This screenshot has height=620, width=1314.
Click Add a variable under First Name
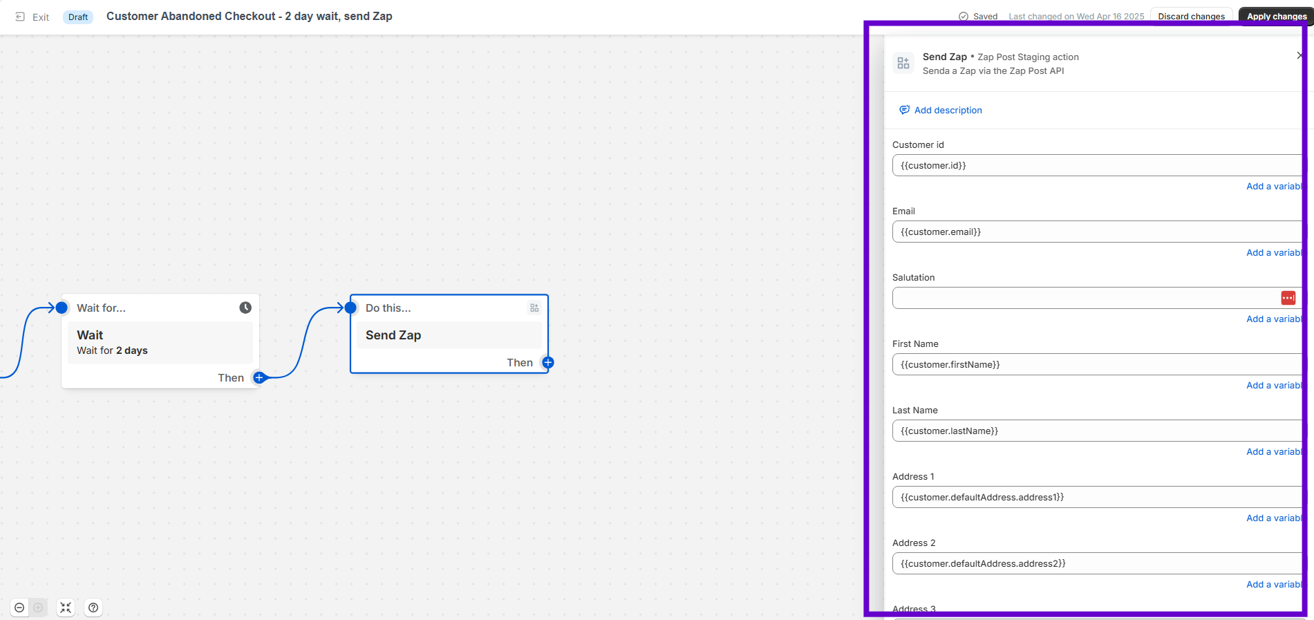(x=1273, y=385)
